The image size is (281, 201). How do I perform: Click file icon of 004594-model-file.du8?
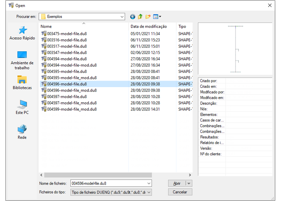point(44,59)
